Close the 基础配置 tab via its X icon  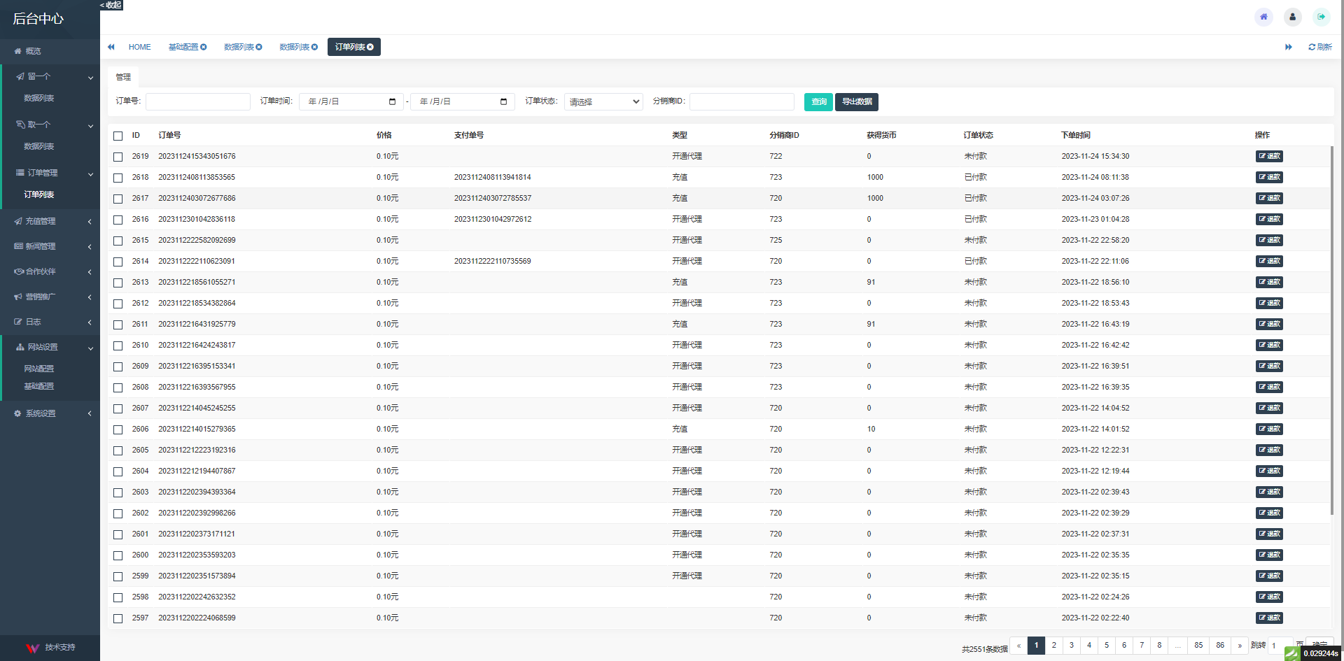(204, 47)
